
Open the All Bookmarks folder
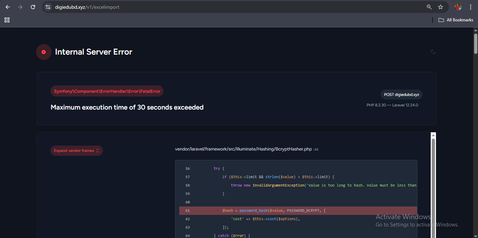pos(456,20)
